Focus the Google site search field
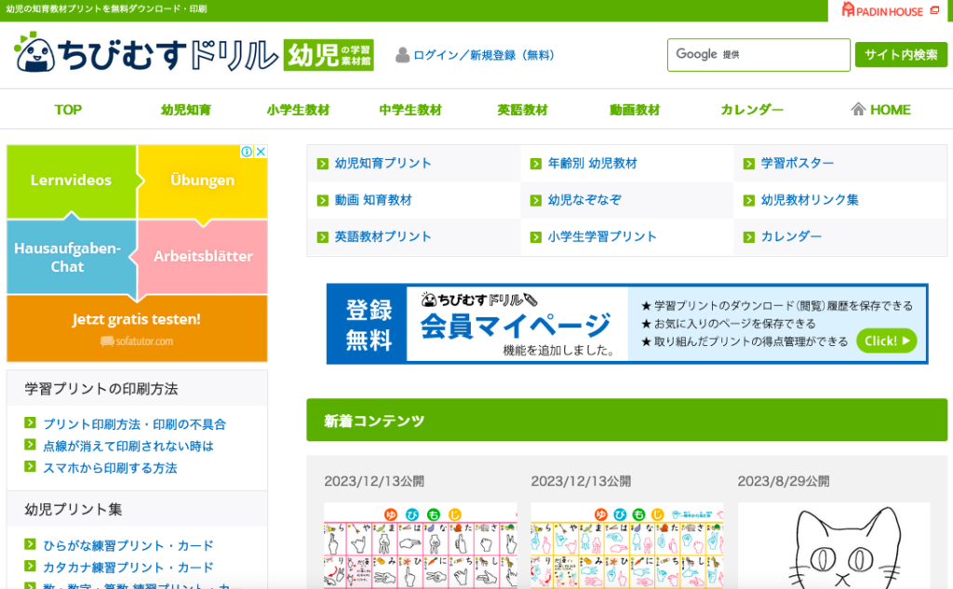This screenshot has height=589, width=953. (758, 55)
